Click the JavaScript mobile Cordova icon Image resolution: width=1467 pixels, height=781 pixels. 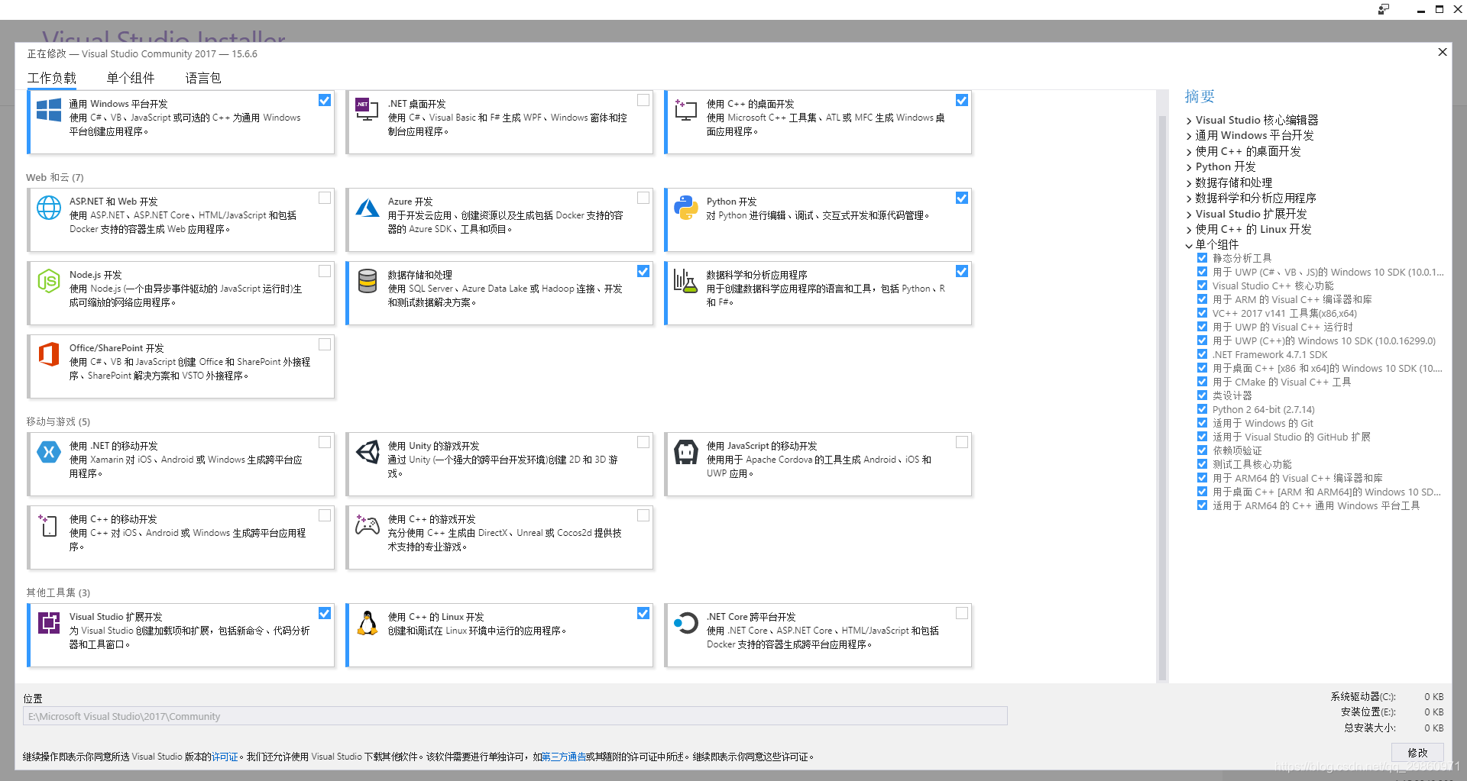point(685,452)
